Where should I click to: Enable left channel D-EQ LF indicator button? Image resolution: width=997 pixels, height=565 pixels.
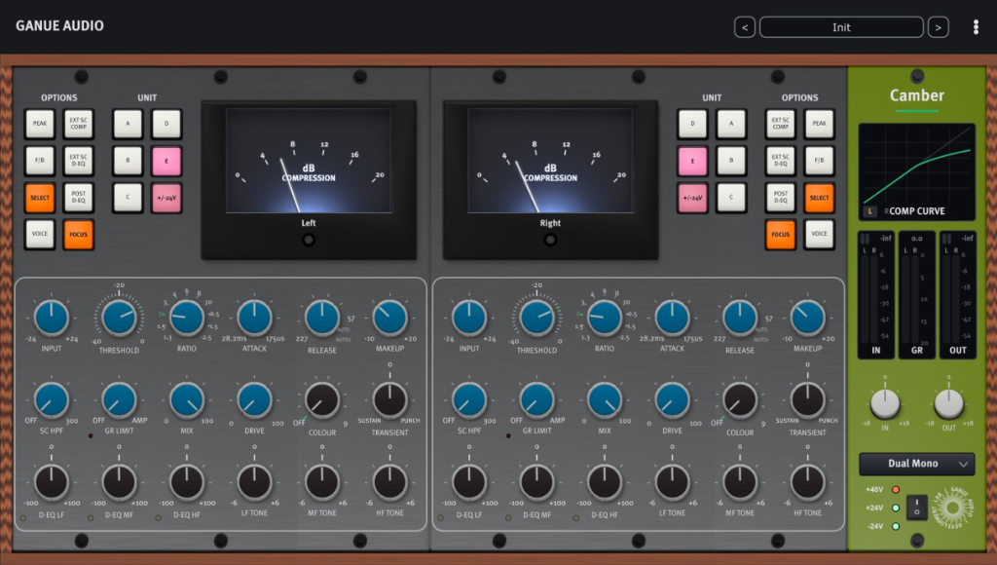coord(23,518)
